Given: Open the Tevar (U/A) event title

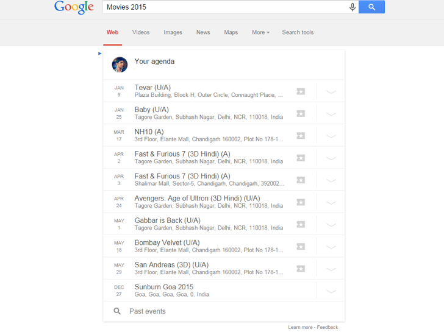Looking at the screenshot, I should pos(152,87).
